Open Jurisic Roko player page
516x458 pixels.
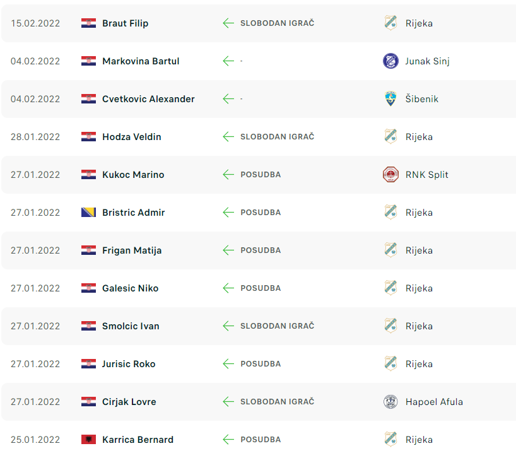click(128, 364)
